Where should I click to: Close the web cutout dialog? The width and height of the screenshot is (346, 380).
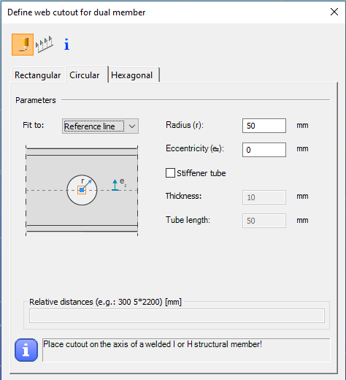[x=334, y=12]
